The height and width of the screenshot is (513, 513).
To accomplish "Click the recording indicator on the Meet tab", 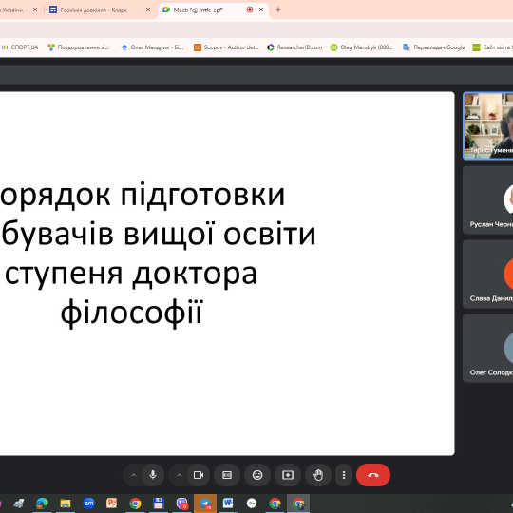I will [x=250, y=9].
